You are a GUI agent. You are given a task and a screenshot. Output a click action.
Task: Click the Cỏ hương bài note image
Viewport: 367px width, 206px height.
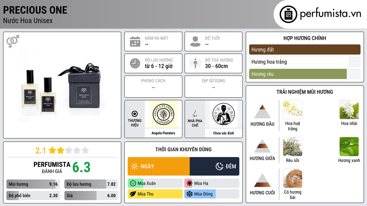coord(292,178)
